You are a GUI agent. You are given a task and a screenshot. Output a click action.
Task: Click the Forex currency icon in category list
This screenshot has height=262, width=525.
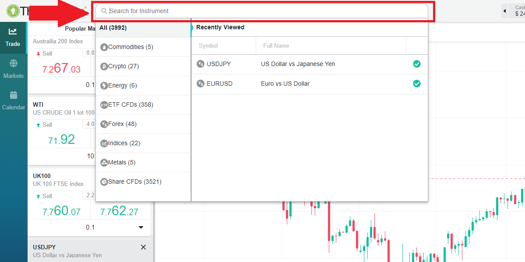pos(104,124)
